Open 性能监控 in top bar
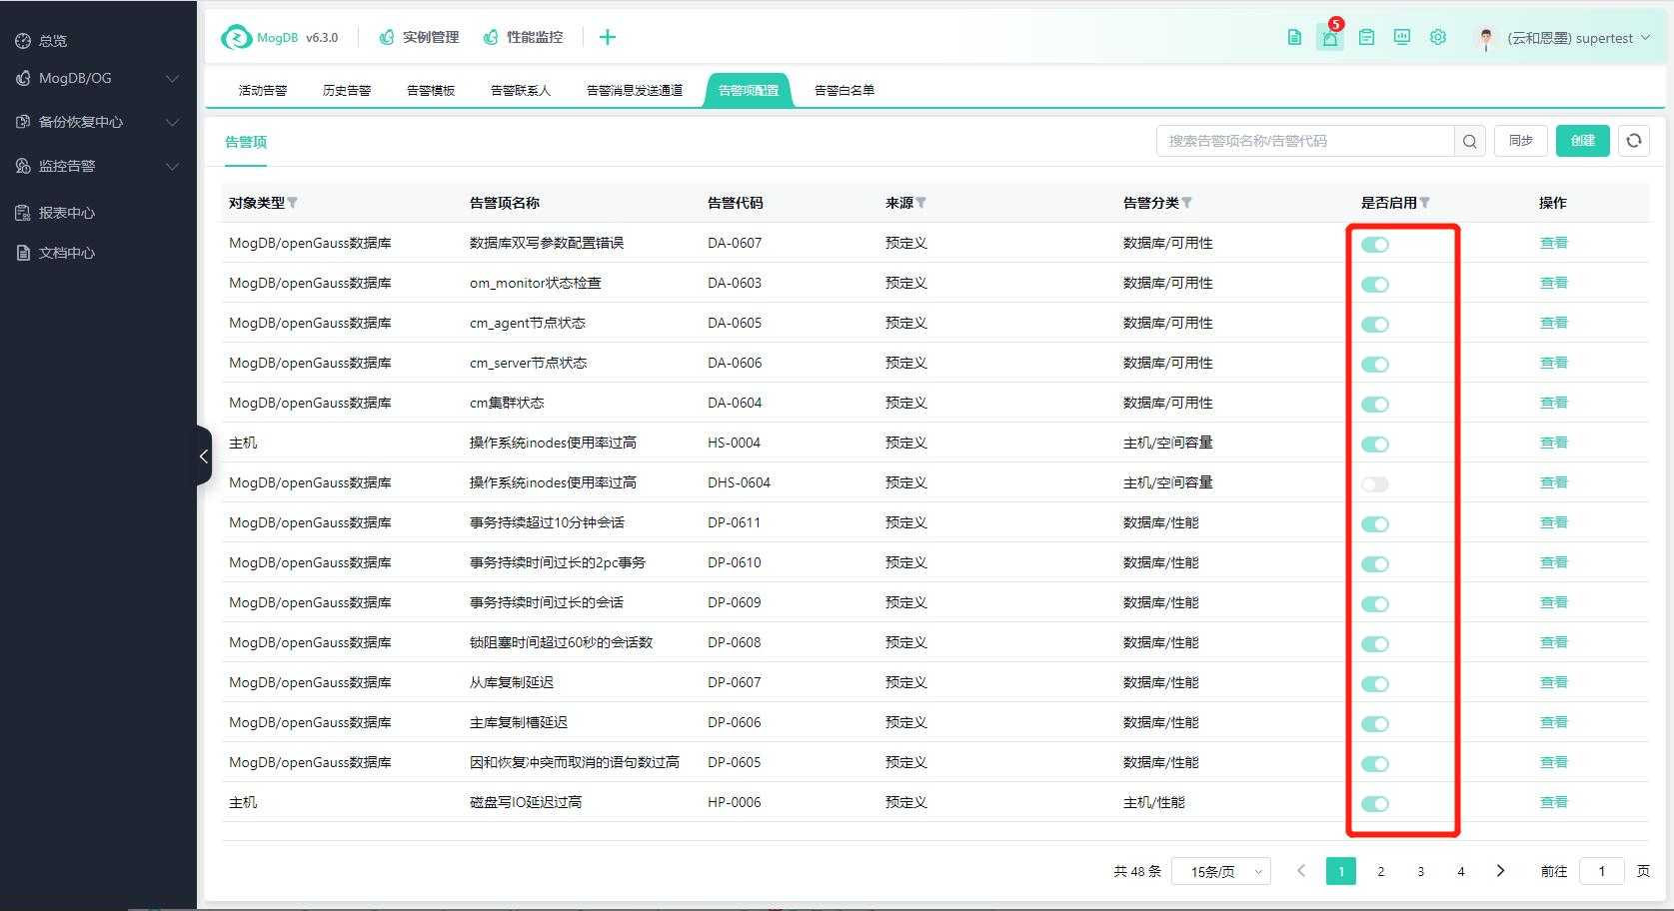 pyautogui.click(x=524, y=37)
